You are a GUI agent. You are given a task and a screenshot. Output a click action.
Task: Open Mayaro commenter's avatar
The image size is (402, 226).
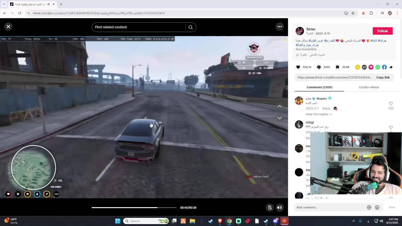pos(299,101)
